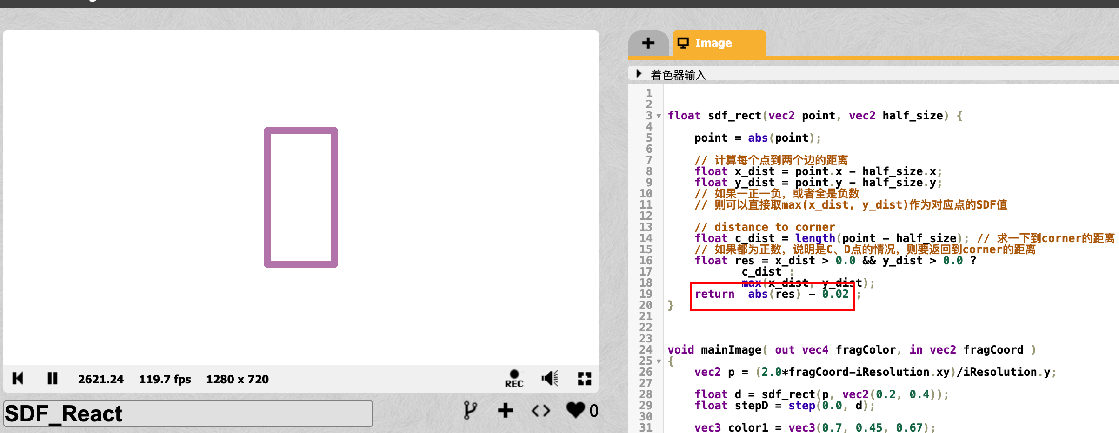Viewport: 1119px width, 433px height.
Task: Open a new shader pass with the plus tab
Action: [648, 42]
